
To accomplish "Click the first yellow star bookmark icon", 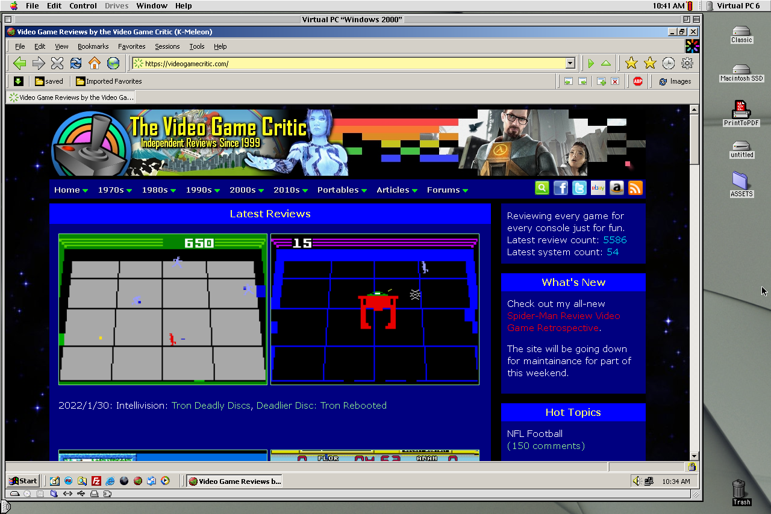I will [x=631, y=63].
